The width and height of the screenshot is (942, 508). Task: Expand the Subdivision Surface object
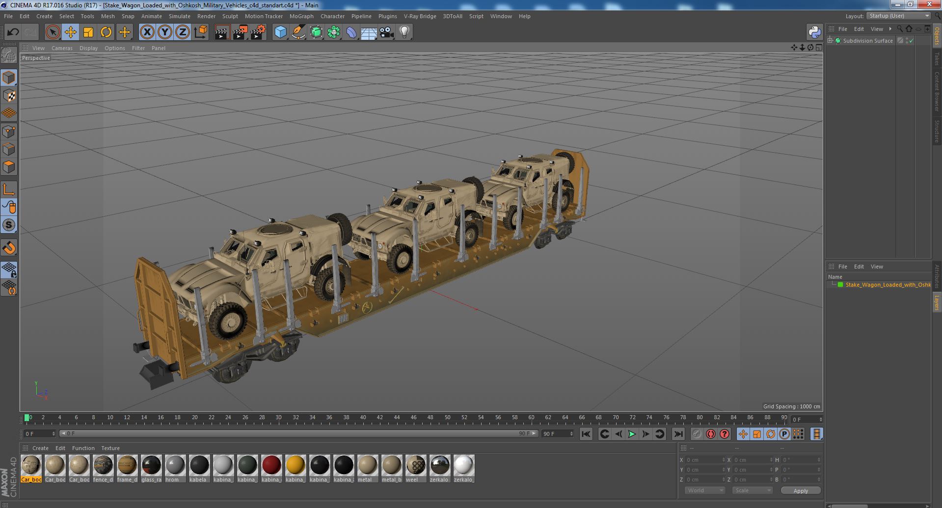[x=830, y=41]
